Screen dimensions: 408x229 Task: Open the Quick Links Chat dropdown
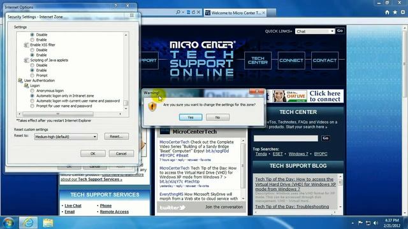pos(315,31)
